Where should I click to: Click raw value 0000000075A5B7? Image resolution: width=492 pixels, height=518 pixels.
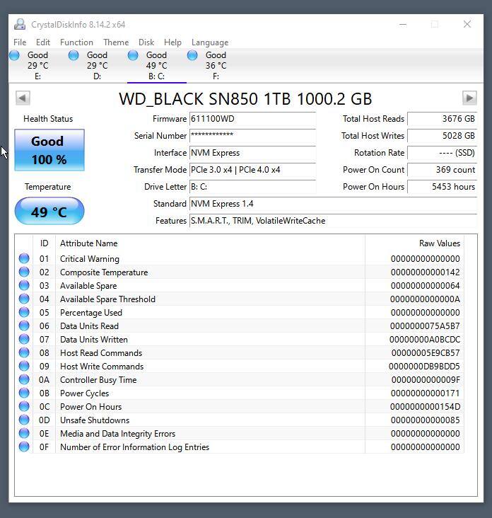coord(425,326)
